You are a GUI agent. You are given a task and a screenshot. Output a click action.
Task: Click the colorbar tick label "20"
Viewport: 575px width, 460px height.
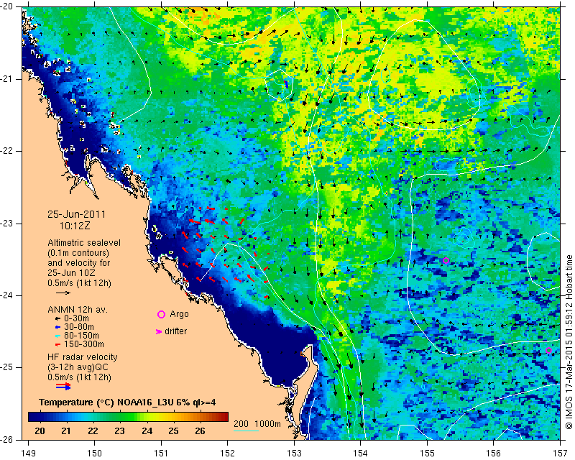tap(40, 431)
